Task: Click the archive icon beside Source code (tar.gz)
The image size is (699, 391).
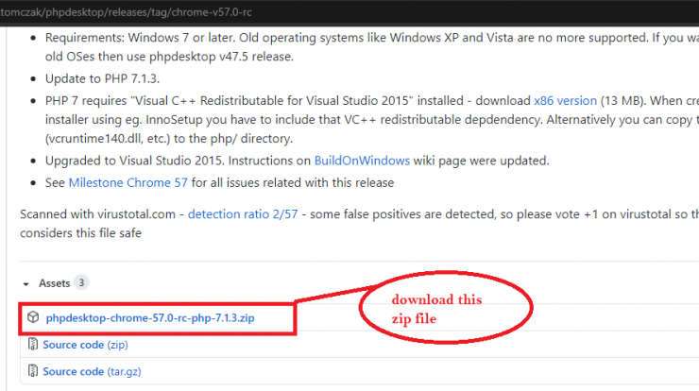Action: [32, 370]
